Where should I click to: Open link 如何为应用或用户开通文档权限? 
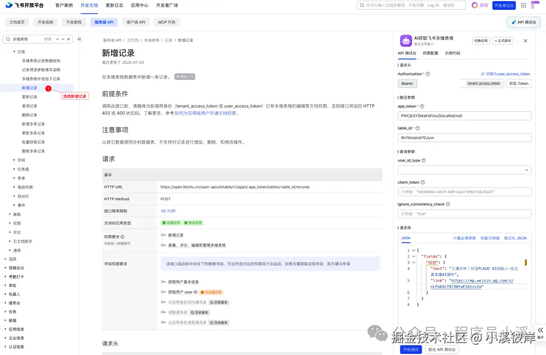[x=205, y=113]
